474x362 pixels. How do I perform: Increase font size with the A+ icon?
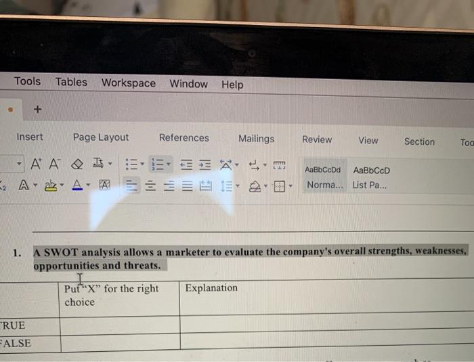pos(36,164)
